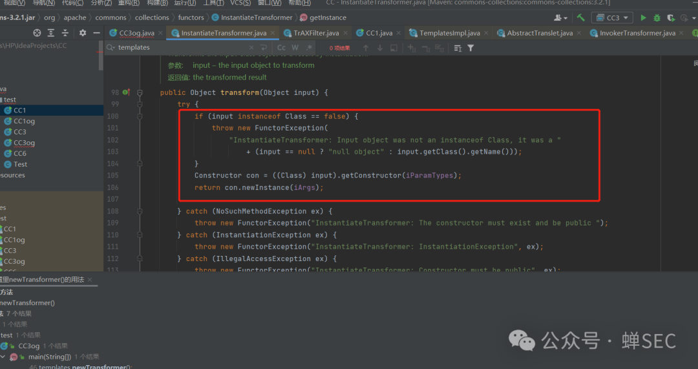
Task: Click the filter search results funnel icon
Action: [x=471, y=48]
